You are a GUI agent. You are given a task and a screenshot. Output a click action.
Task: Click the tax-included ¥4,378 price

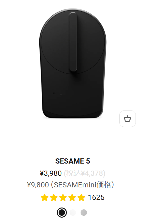coord(85,173)
